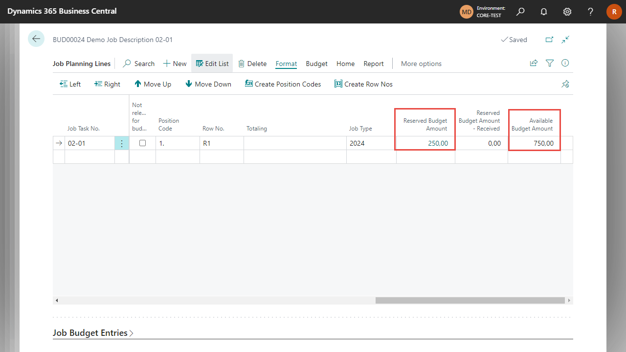Screen dimensions: 626x352
Task: Create a New planning line
Action: [175, 64]
